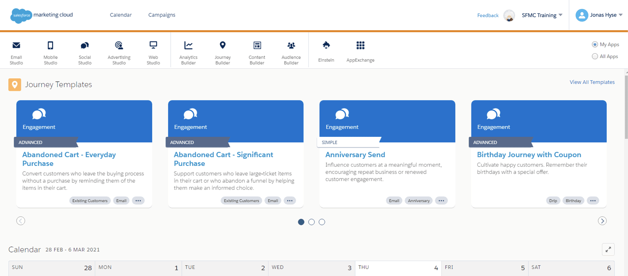Open Analytics Builder app
The image size is (628, 276).
point(188,52)
